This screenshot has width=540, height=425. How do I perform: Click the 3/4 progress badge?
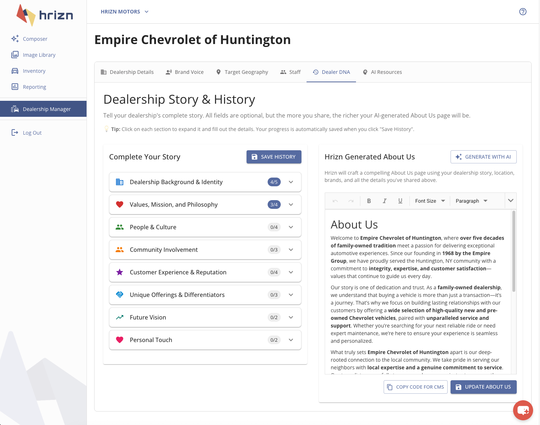coord(274,204)
